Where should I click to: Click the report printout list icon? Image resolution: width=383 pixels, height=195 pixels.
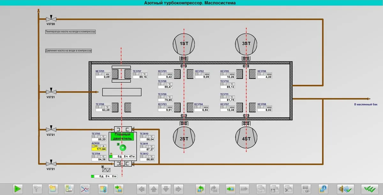pos(69,189)
